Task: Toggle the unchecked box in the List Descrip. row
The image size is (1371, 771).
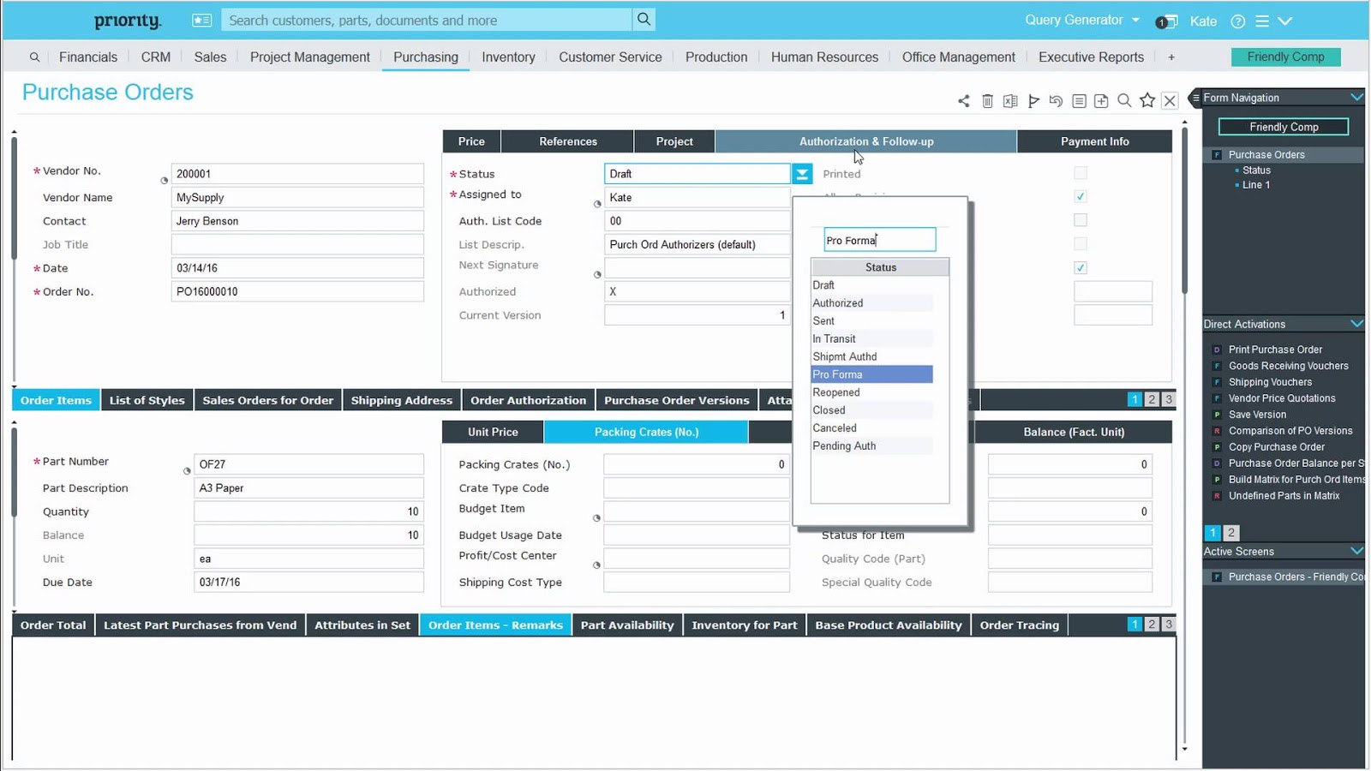Action: click(1081, 244)
